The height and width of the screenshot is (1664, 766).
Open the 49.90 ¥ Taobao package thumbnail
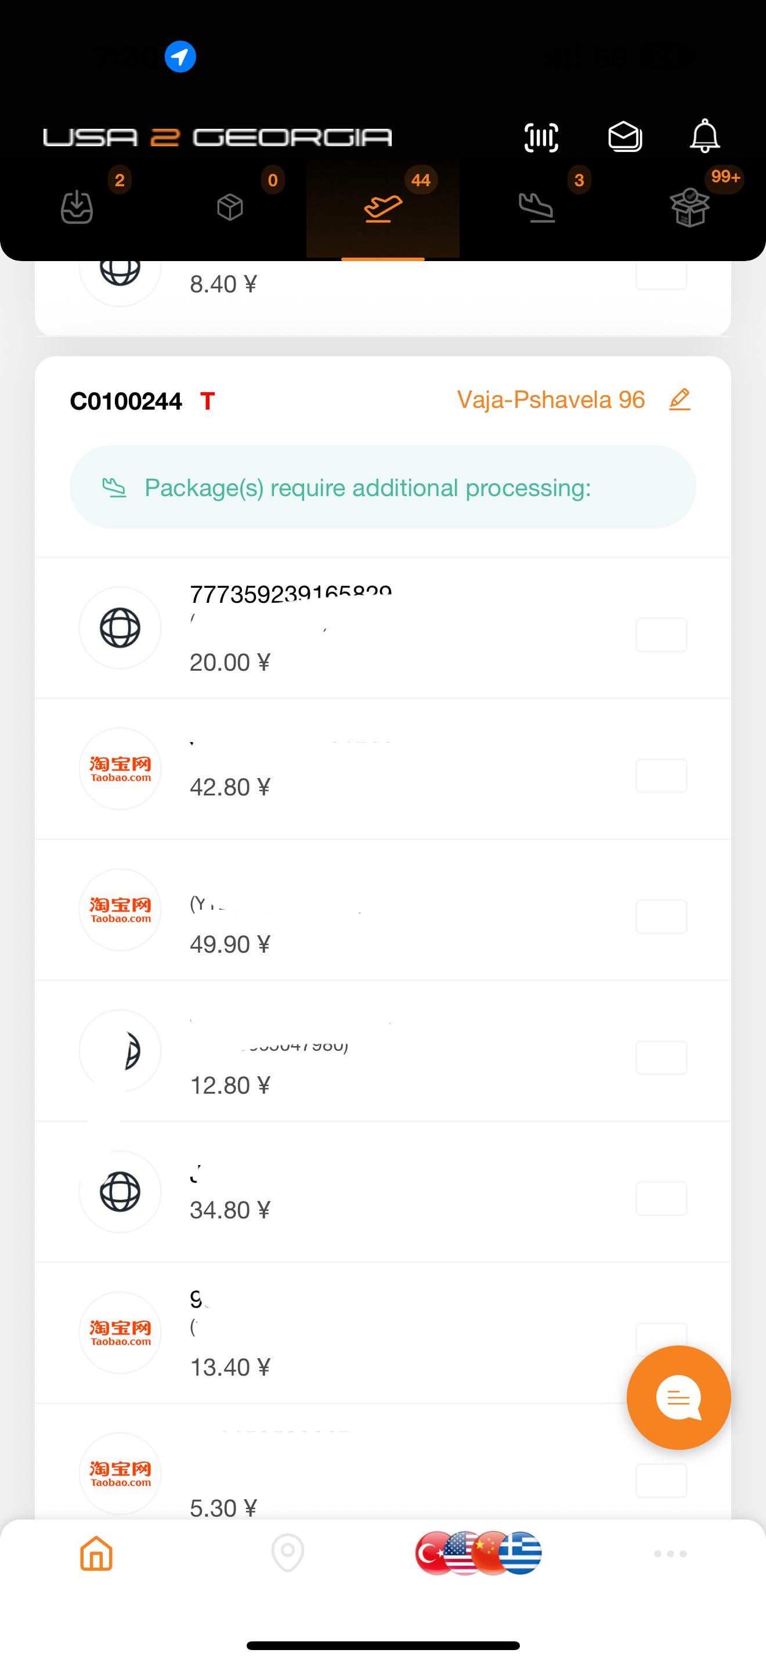[x=120, y=910]
